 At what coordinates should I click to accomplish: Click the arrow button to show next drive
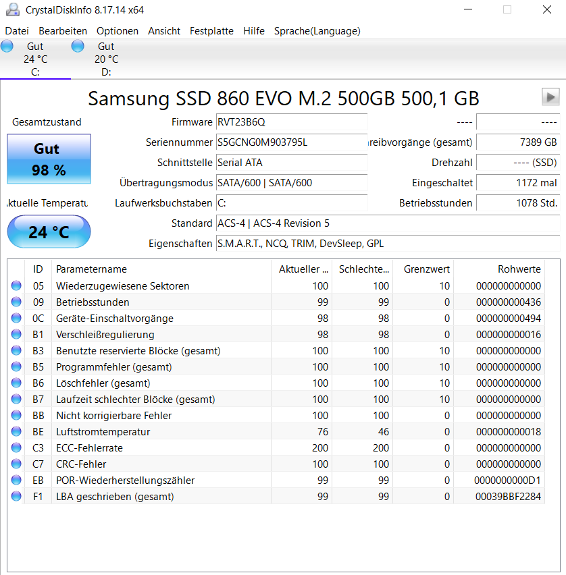(549, 97)
